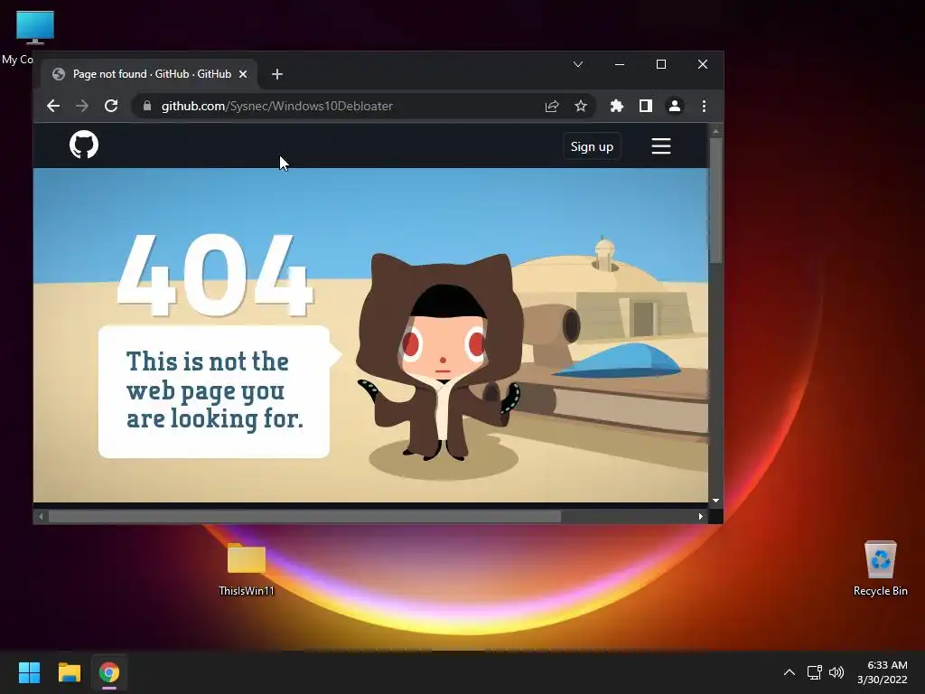Open the Windows Start menu
Screen dimensions: 925x694
29,672
